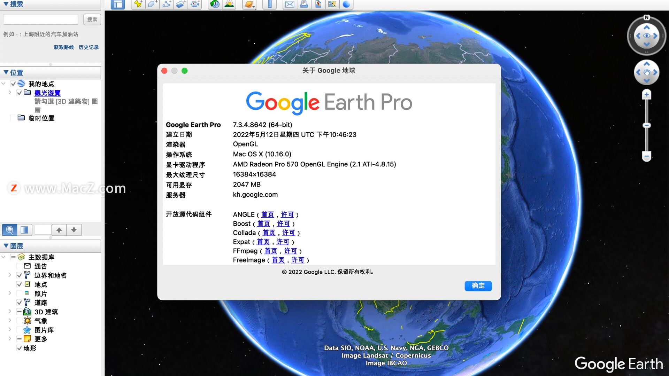Toggle the 主数据库 checkbox

pyautogui.click(x=13, y=257)
